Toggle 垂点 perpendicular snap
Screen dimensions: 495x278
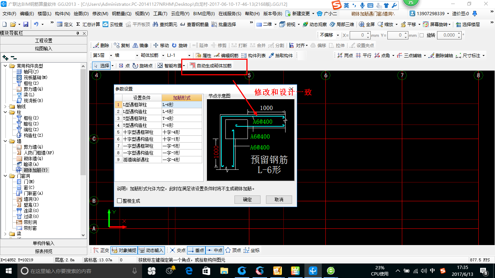[x=196, y=250]
